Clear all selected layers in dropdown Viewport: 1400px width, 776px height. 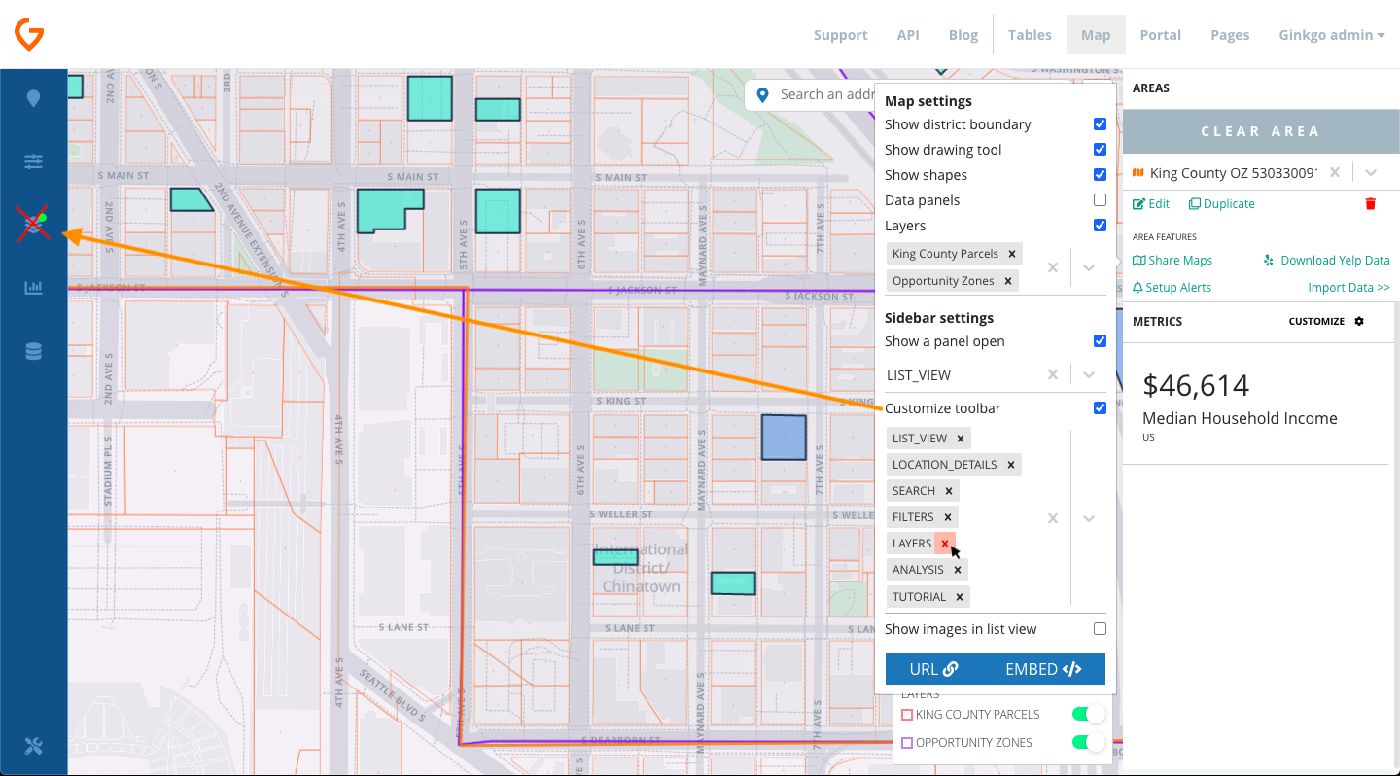[1052, 267]
